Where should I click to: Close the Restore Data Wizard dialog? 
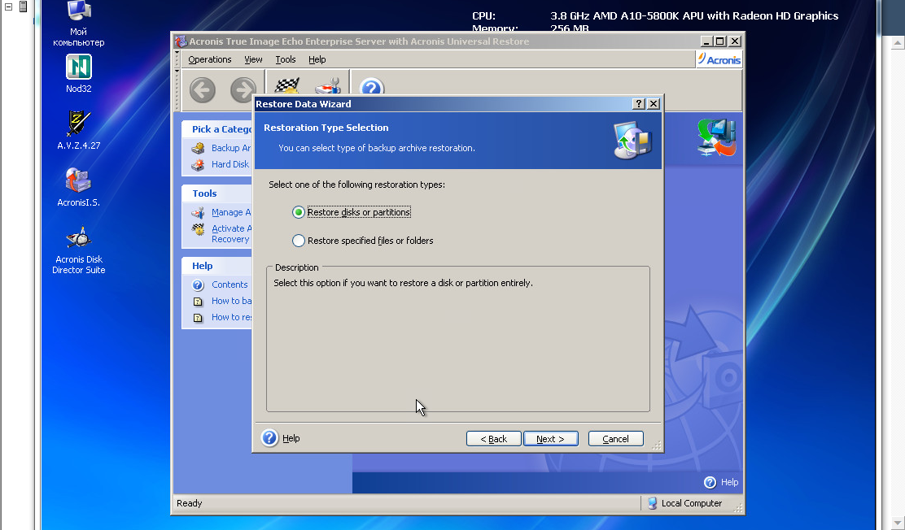point(654,104)
